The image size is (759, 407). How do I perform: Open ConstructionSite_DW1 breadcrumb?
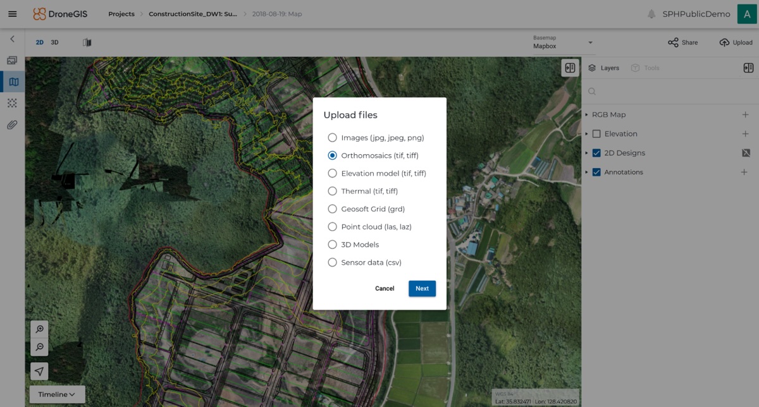[x=193, y=14]
